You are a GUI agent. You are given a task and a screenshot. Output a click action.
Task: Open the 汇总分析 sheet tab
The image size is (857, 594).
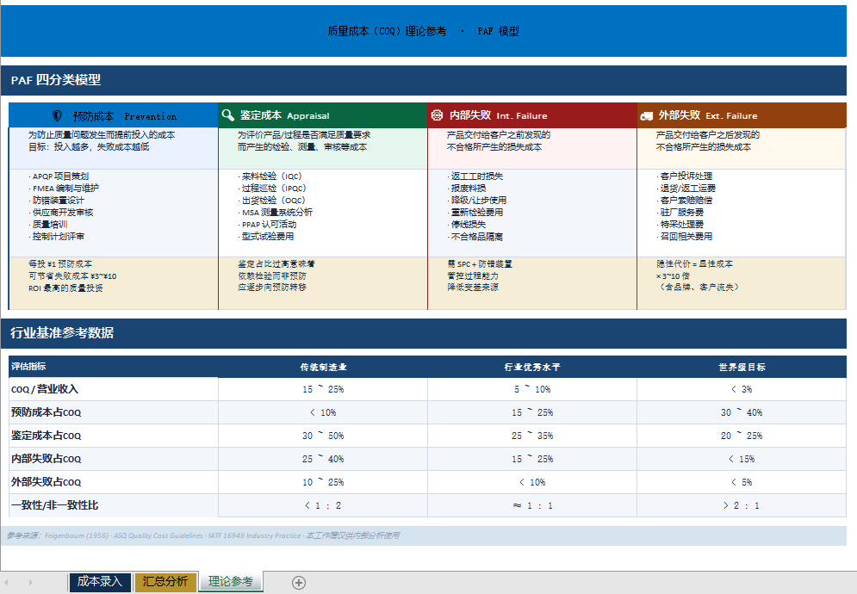point(165,582)
